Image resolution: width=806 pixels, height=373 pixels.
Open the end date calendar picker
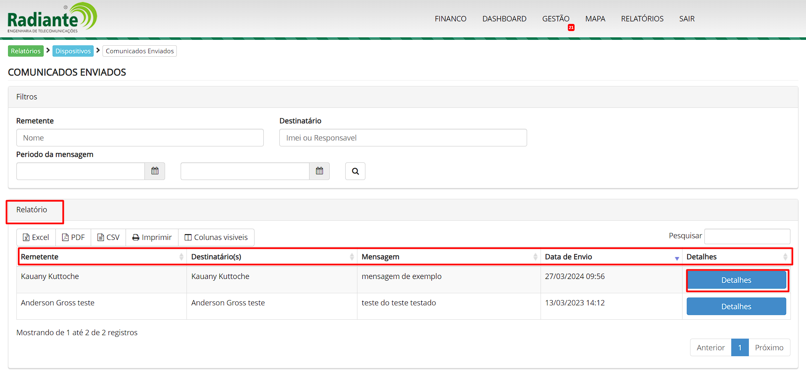click(319, 171)
